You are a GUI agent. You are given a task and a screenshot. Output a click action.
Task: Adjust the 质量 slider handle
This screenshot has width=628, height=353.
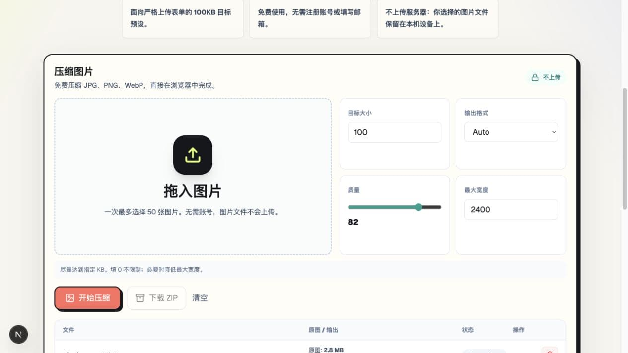tap(419, 207)
